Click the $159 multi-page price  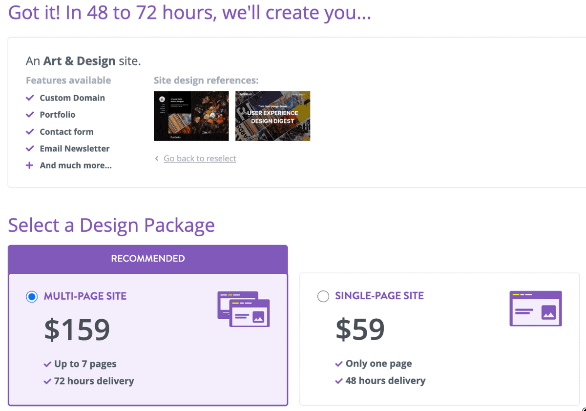point(77,330)
